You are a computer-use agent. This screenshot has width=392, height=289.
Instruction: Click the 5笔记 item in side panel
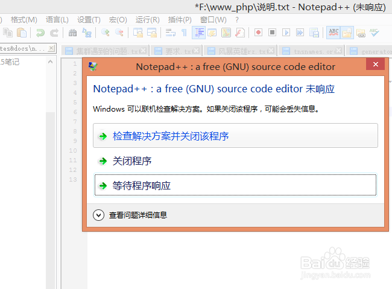[x=10, y=62]
